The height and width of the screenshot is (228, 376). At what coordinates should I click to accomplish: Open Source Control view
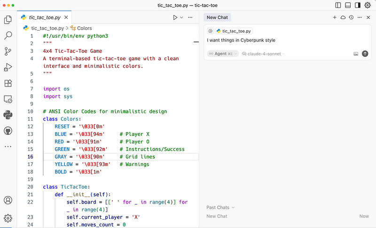pos(8,51)
